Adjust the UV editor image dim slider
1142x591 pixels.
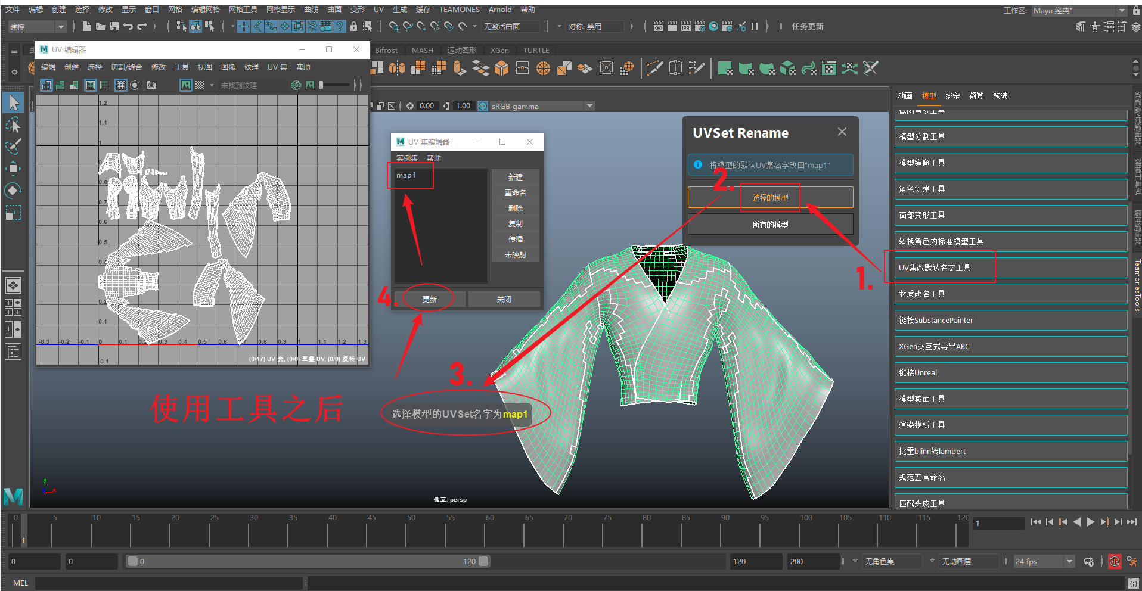tap(322, 85)
